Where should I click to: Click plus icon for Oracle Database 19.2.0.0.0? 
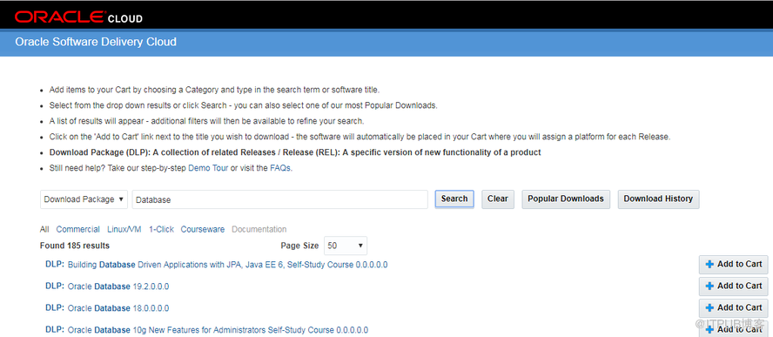(x=710, y=286)
